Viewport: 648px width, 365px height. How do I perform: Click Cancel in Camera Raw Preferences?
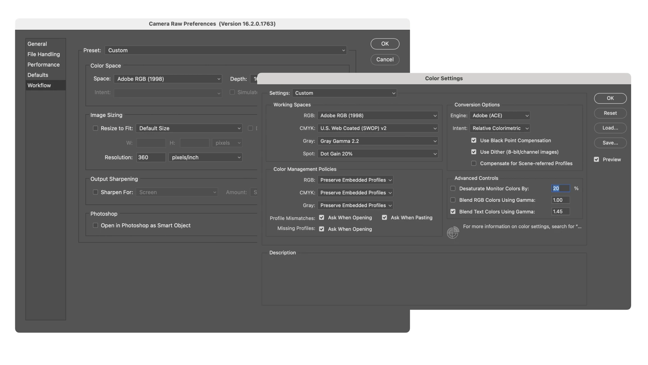pyautogui.click(x=385, y=59)
